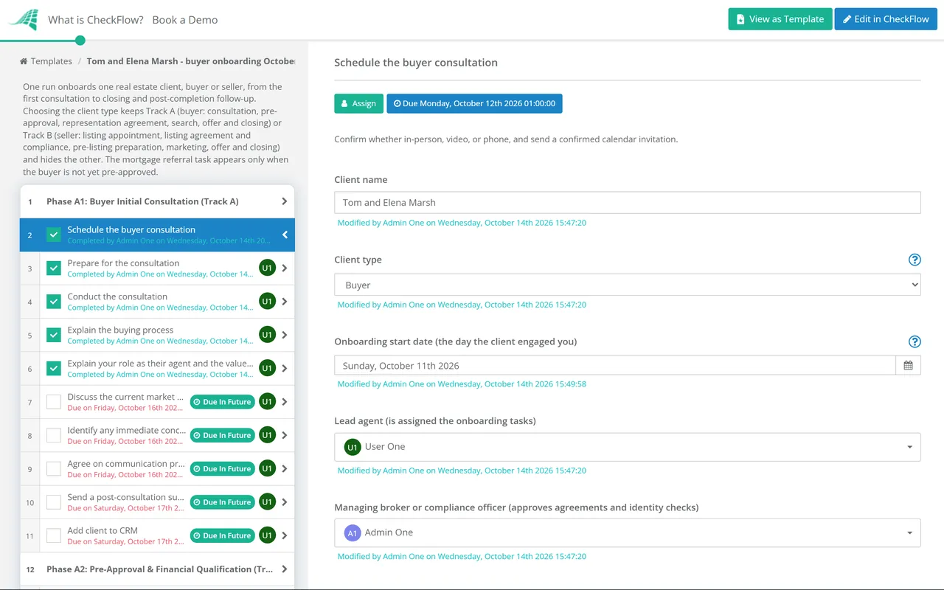944x590 pixels.
Task: Click Edit in CheckFlow button
Action: [x=886, y=19]
